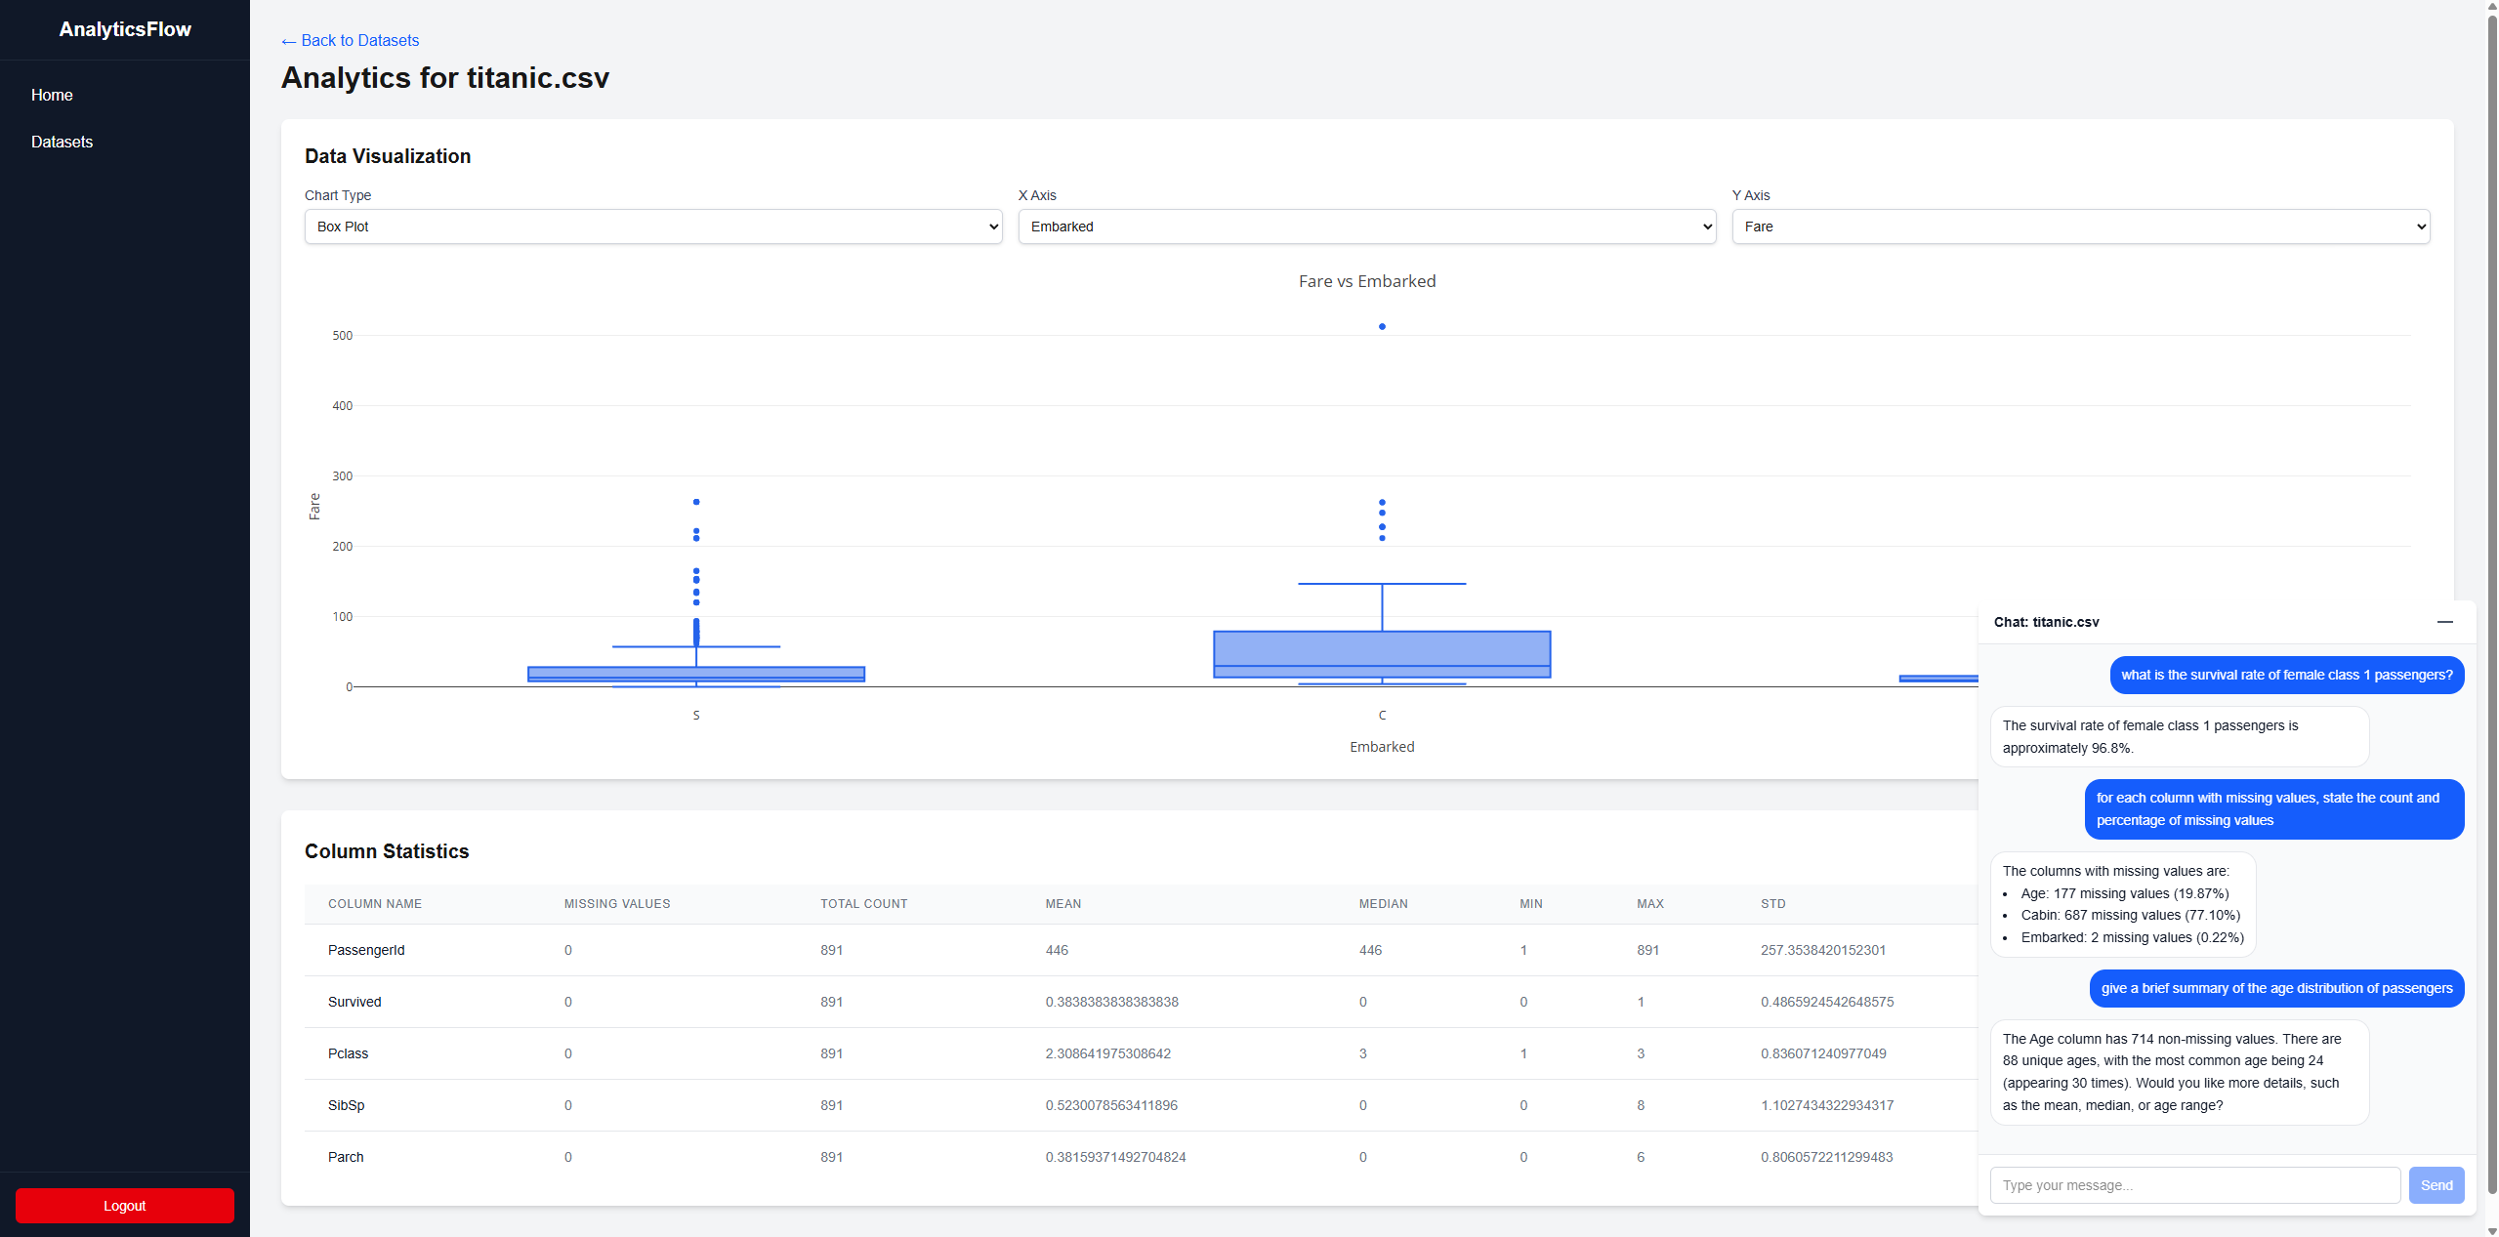Click the Embarked S box in chart
Screen dimensions: 2499x1237
coord(695,674)
